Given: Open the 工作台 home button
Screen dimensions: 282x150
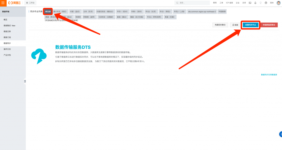Looking at the screenshot, I should pos(30,3).
